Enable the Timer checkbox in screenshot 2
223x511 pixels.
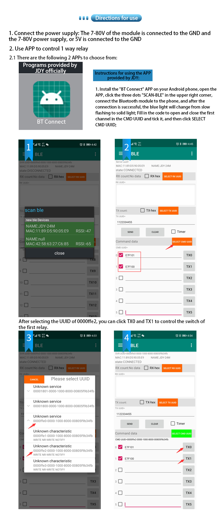pos(173,232)
